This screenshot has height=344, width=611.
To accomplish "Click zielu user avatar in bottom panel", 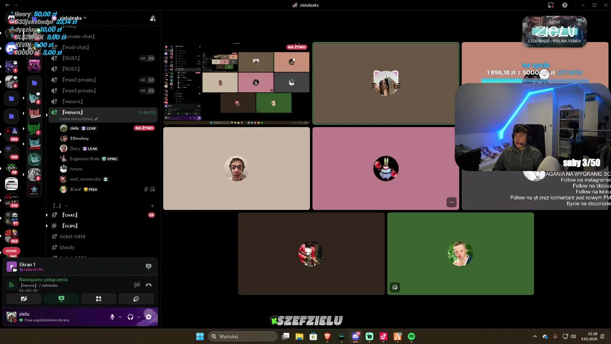I will coord(11,316).
